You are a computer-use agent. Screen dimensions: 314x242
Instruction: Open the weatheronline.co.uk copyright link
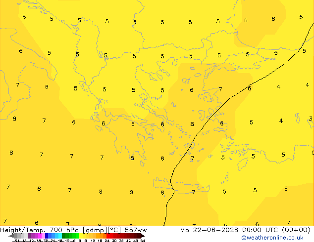pyautogui.click(x=272, y=238)
